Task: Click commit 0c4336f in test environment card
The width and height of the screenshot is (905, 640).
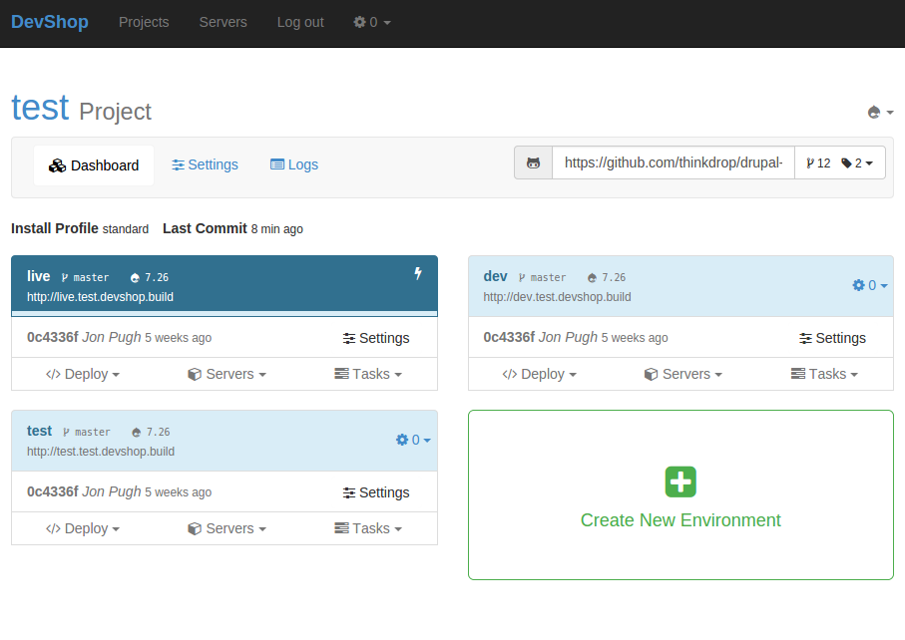Action: coord(53,491)
